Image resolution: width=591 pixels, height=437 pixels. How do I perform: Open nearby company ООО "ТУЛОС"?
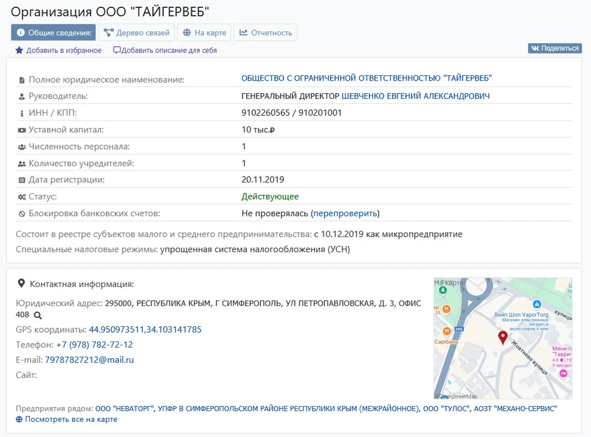tap(446, 408)
